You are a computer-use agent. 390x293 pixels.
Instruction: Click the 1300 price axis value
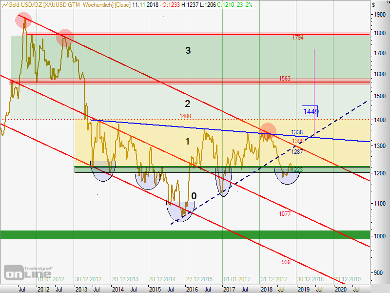tap(380, 146)
